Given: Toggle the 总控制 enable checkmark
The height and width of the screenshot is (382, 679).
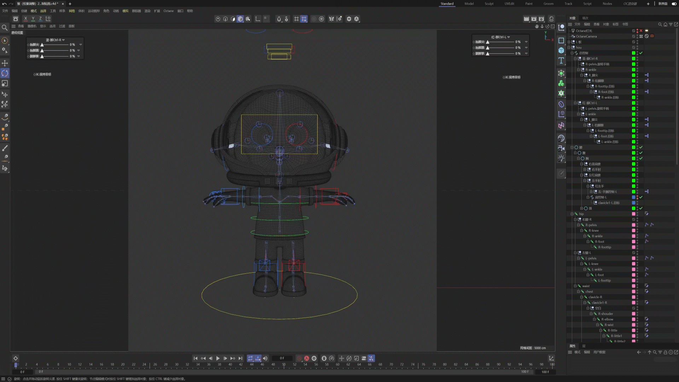Looking at the screenshot, I should 641,53.
